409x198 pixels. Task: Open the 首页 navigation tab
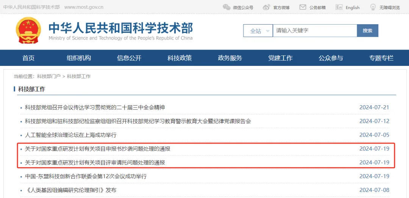pyautogui.click(x=28, y=58)
